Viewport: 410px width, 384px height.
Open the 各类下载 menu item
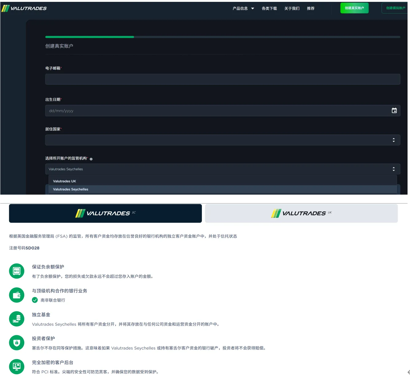tap(269, 9)
